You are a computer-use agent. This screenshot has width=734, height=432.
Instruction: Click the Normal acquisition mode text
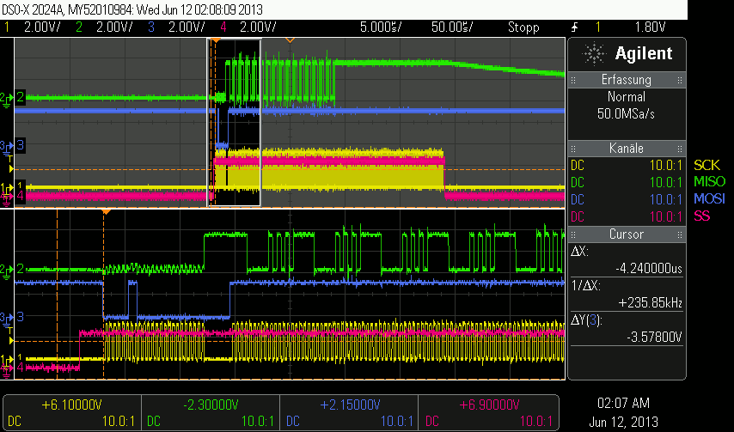point(627,97)
